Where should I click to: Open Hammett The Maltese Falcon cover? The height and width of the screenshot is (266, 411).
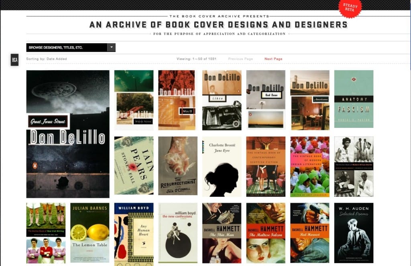pyautogui.click(x=266, y=233)
